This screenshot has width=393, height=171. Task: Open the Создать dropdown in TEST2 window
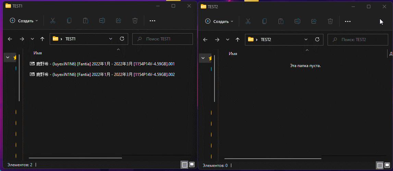coord(219,21)
